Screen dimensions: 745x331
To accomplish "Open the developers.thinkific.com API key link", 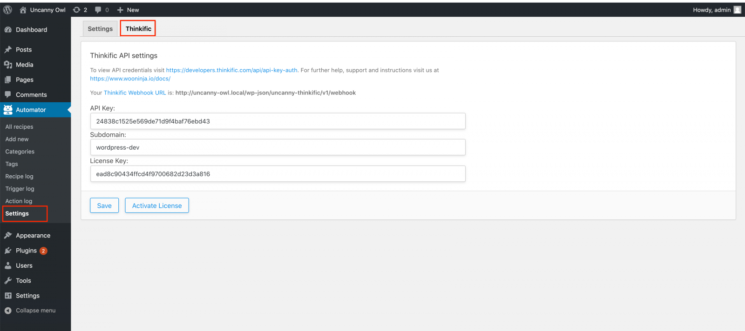I will 231,70.
